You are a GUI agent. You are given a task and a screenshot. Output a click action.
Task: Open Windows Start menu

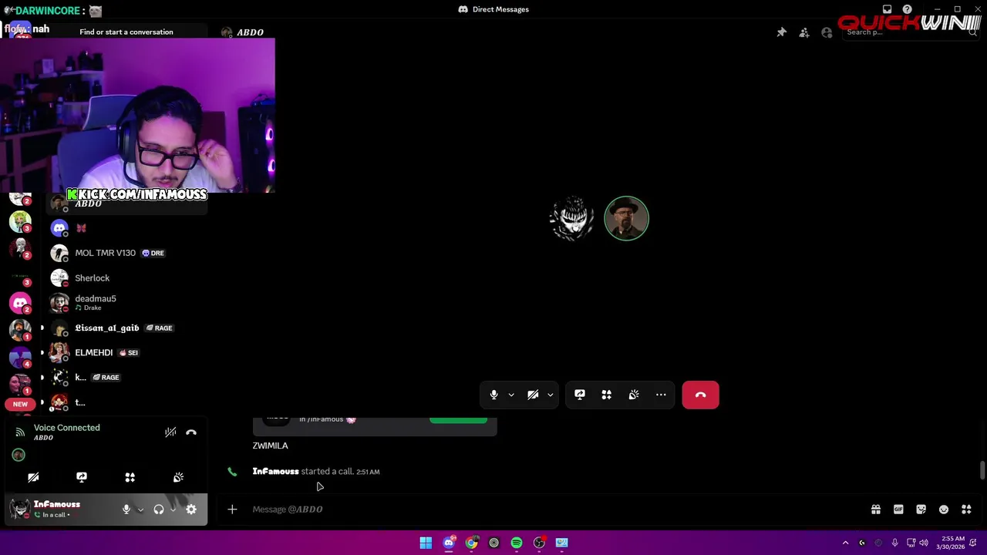click(x=426, y=543)
